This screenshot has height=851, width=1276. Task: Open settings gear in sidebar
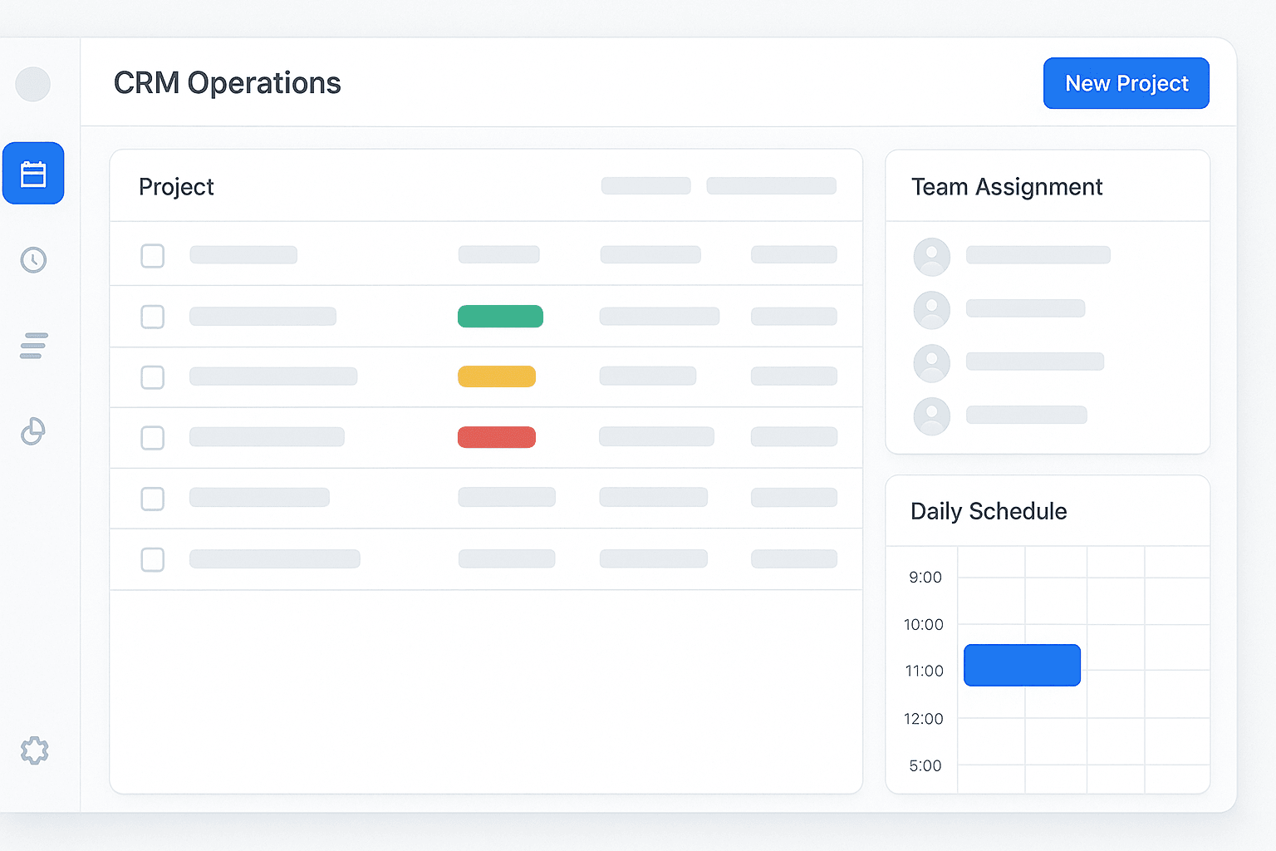[x=34, y=750]
